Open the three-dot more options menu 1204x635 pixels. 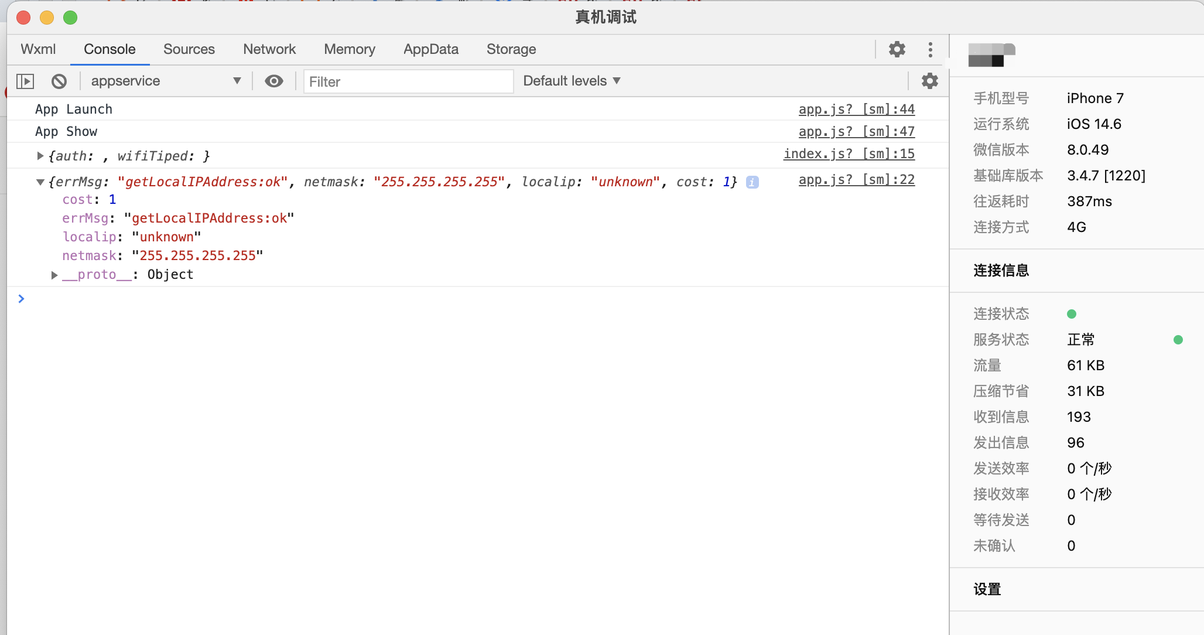pyautogui.click(x=930, y=49)
